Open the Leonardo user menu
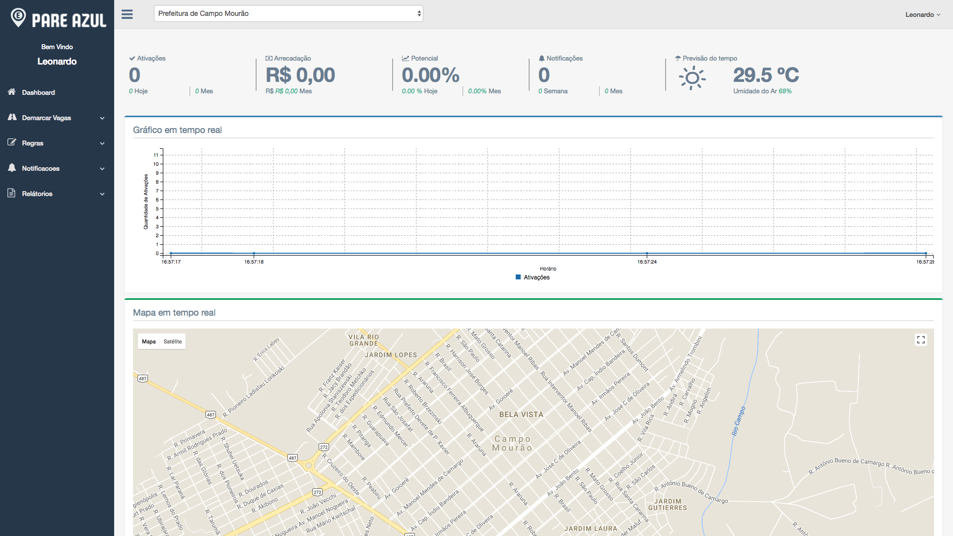Screen dimensions: 953x536 pyautogui.click(x=923, y=14)
